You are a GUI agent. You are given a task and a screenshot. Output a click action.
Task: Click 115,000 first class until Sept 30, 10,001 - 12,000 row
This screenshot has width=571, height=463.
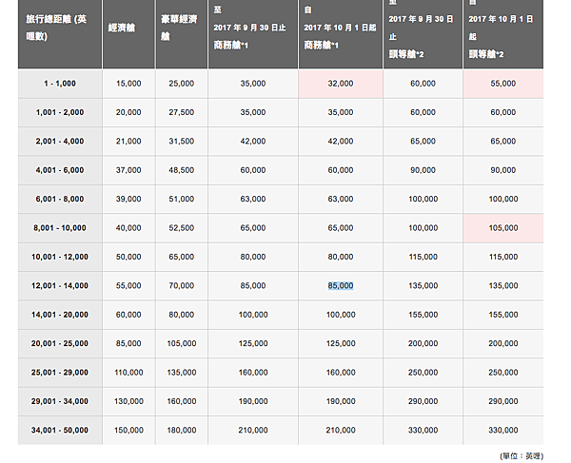coord(423,257)
